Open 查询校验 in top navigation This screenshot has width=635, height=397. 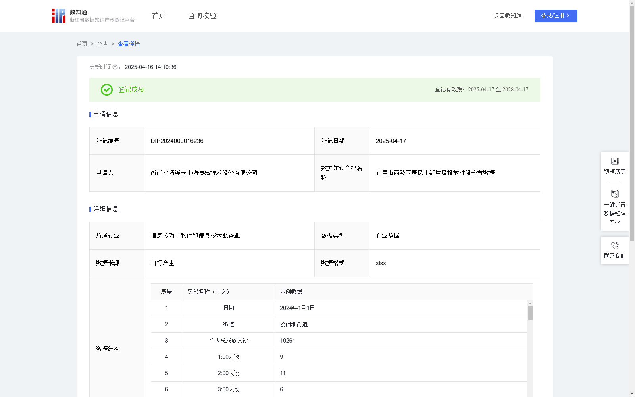point(202,15)
